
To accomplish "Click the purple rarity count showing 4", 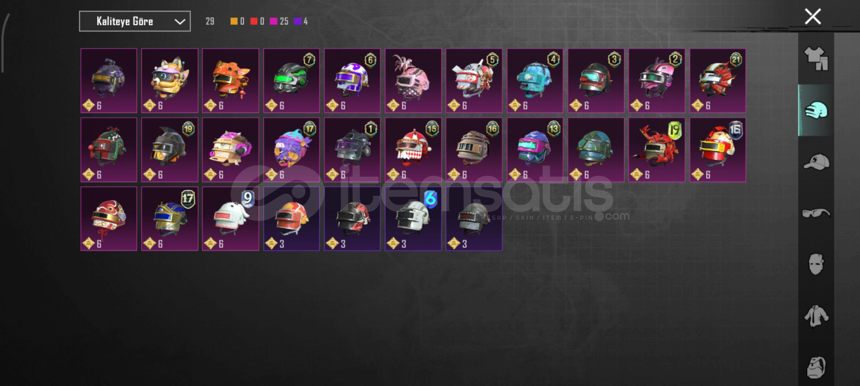I will [x=301, y=21].
